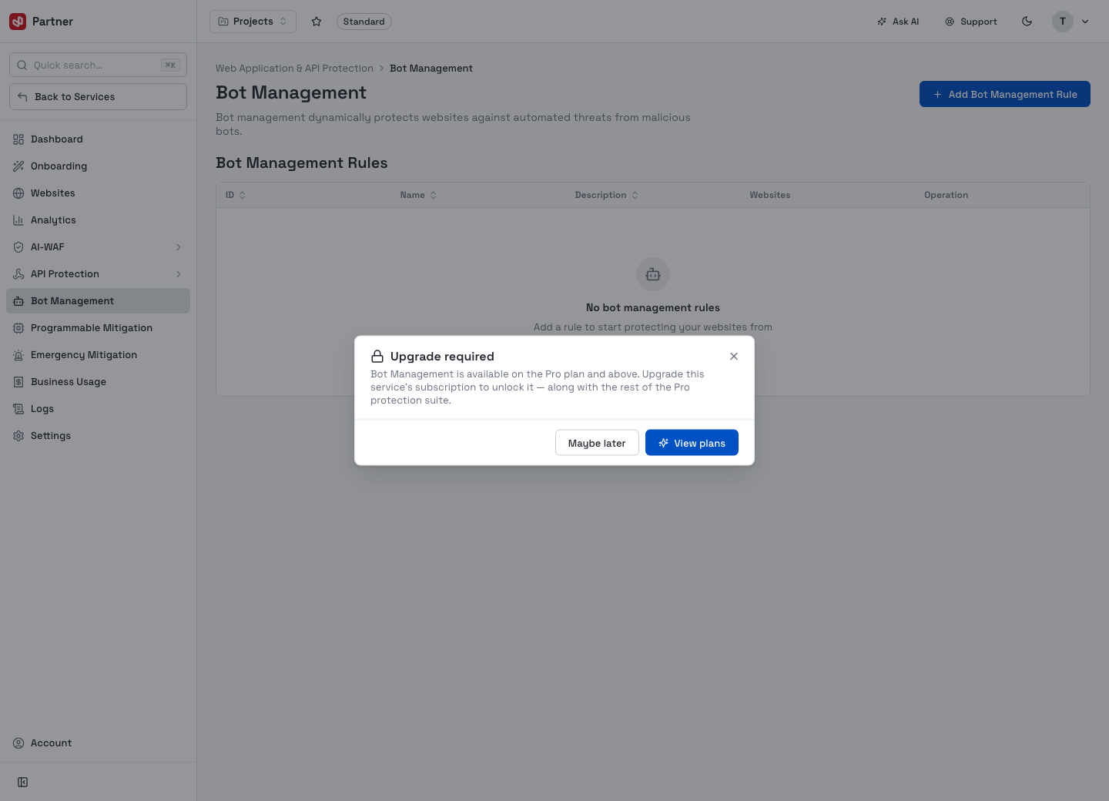
Task: Click the Websites column header
Action: tap(769, 195)
